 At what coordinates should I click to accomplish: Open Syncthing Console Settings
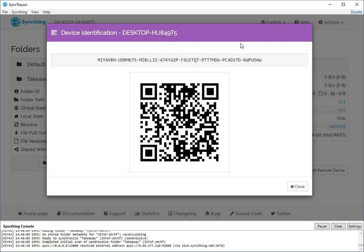coord(354,226)
